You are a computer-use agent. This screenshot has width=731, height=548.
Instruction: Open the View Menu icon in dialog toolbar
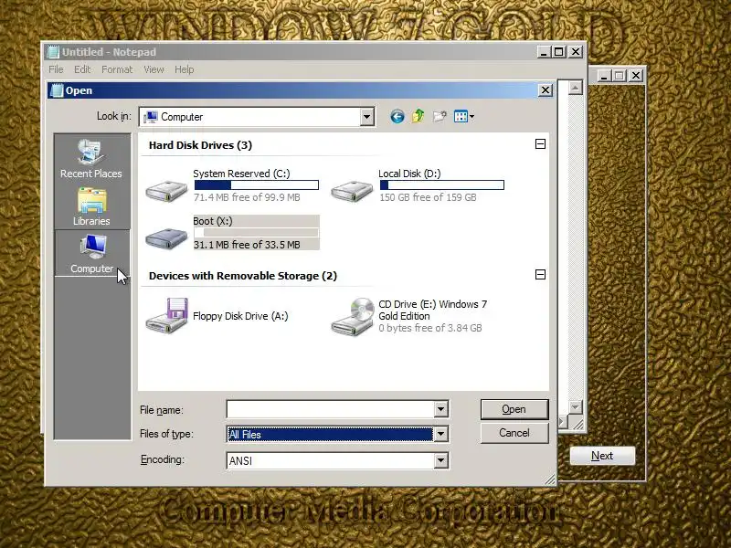coord(464,117)
